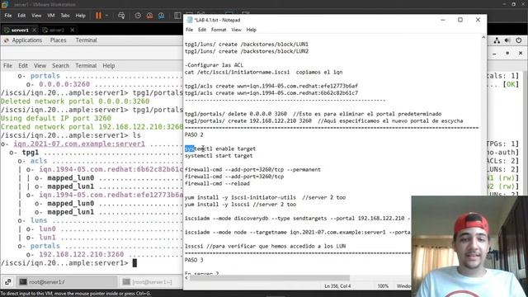The width and height of the screenshot is (528, 297).
Task: Open the dropdown arrow next to the pause button
Action: (x=106, y=16)
